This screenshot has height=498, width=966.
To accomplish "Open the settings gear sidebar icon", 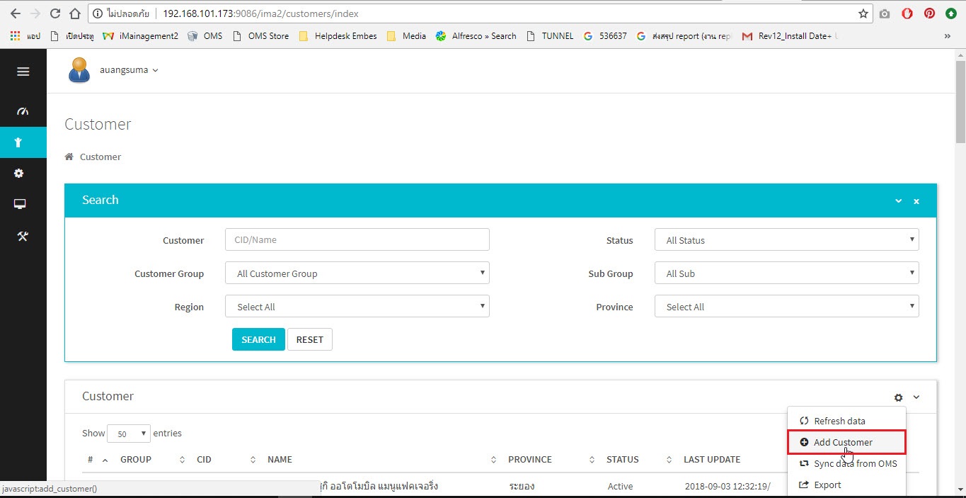I will point(19,174).
